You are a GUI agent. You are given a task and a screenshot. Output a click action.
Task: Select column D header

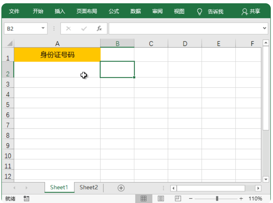point(185,43)
